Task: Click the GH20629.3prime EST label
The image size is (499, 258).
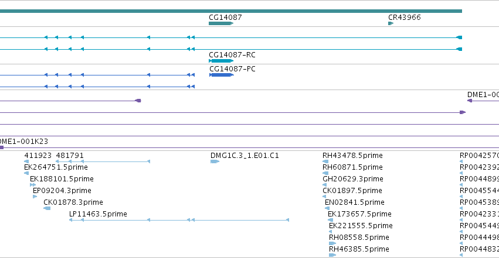Action: click(353, 179)
